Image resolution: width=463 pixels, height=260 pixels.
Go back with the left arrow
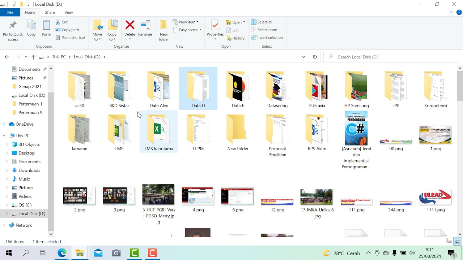tap(7, 57)
